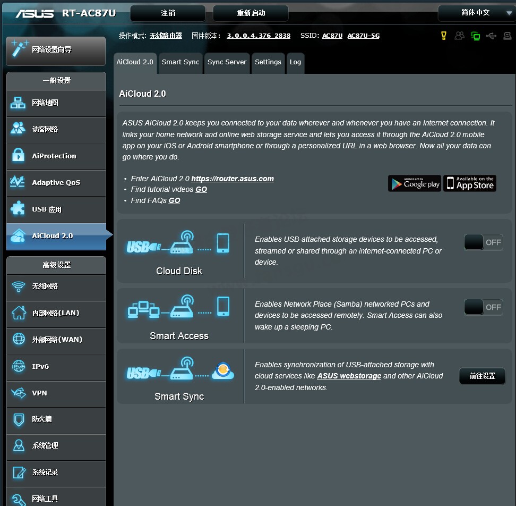Click the system administration user icon
516x506 pixels.
click(19, 445)
